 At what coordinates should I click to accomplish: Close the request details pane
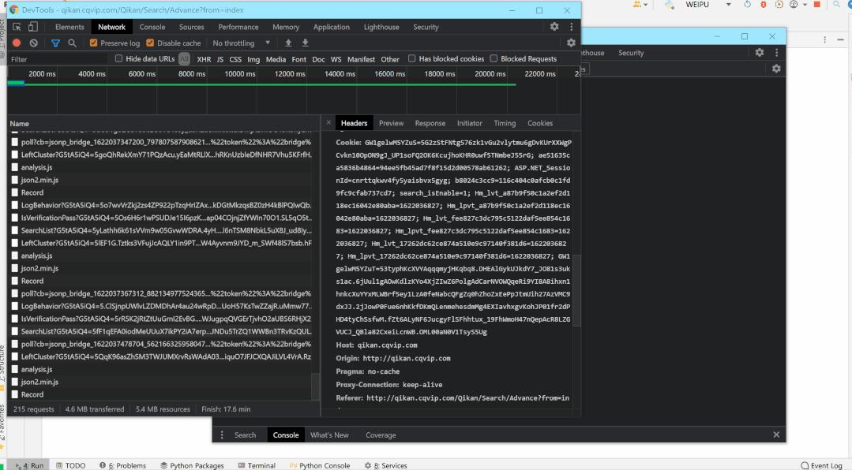(328, 123)
